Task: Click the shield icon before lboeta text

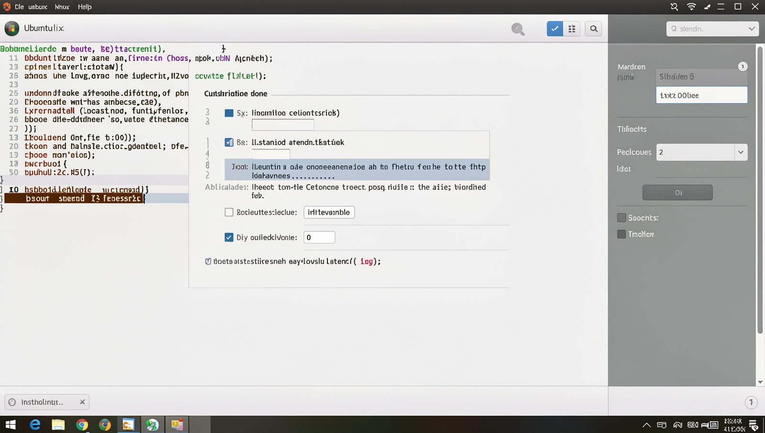Action: [208, 261]
